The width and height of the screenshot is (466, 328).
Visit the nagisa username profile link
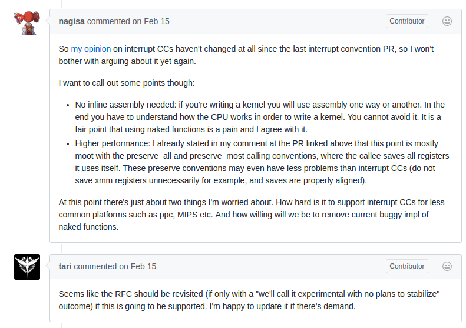click(x=72, y=21)
